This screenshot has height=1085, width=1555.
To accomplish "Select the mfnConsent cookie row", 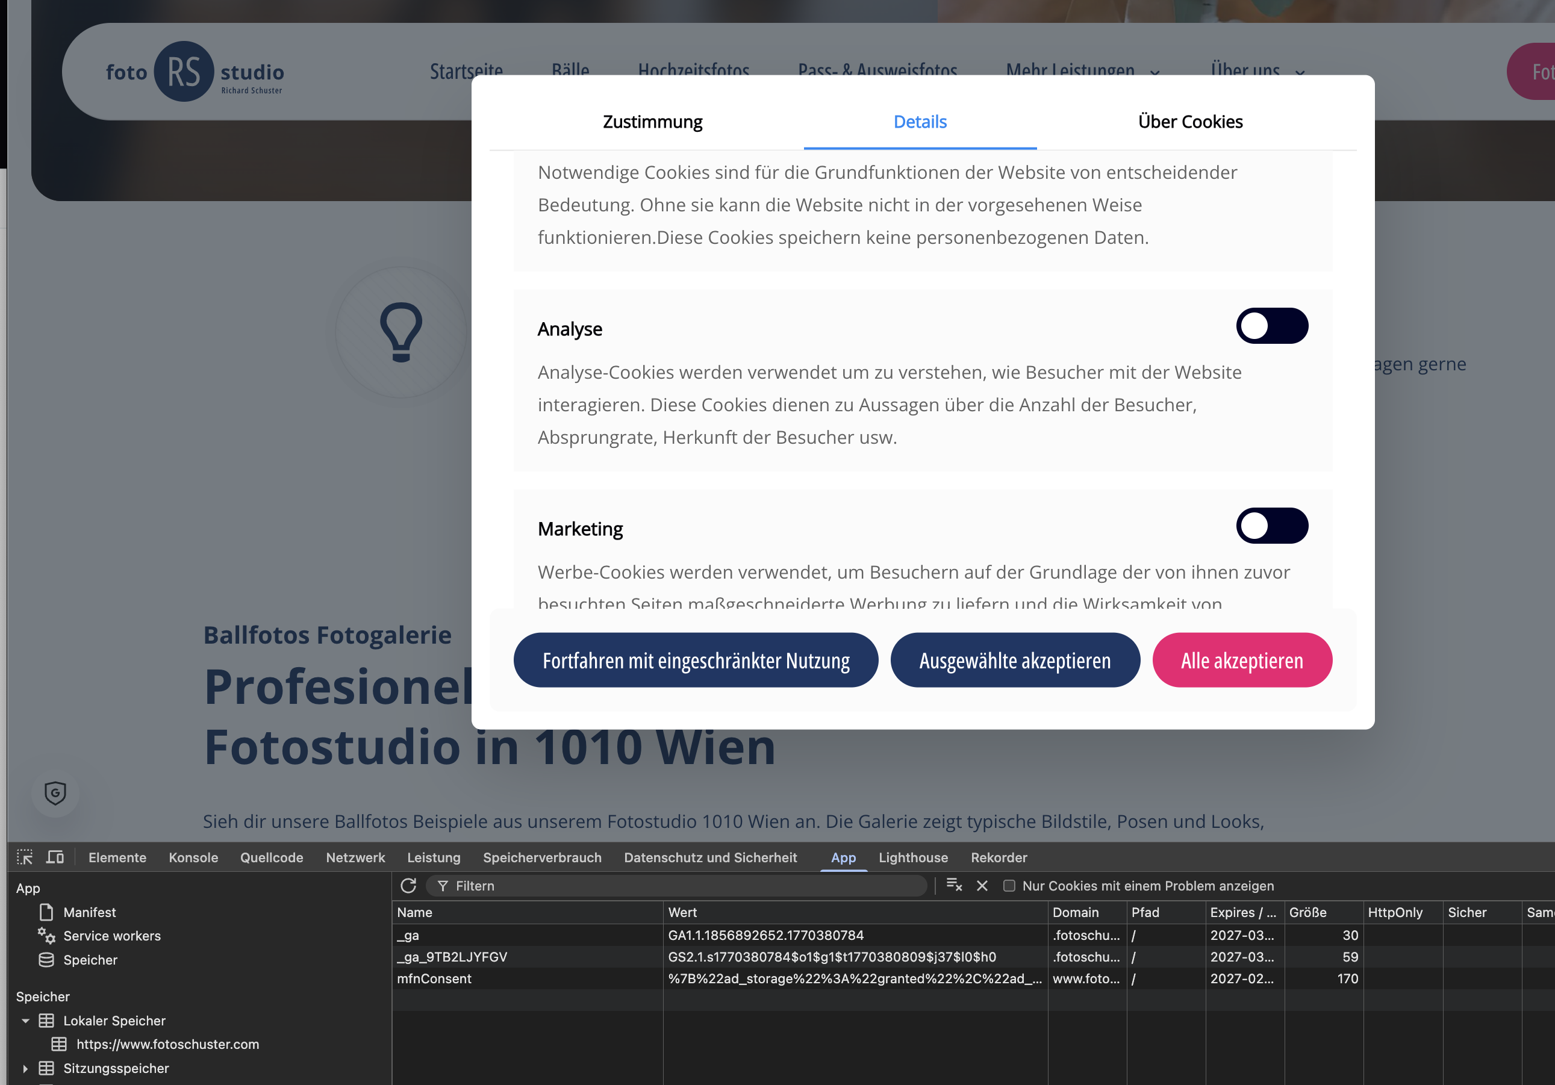I will coord(434,978).
